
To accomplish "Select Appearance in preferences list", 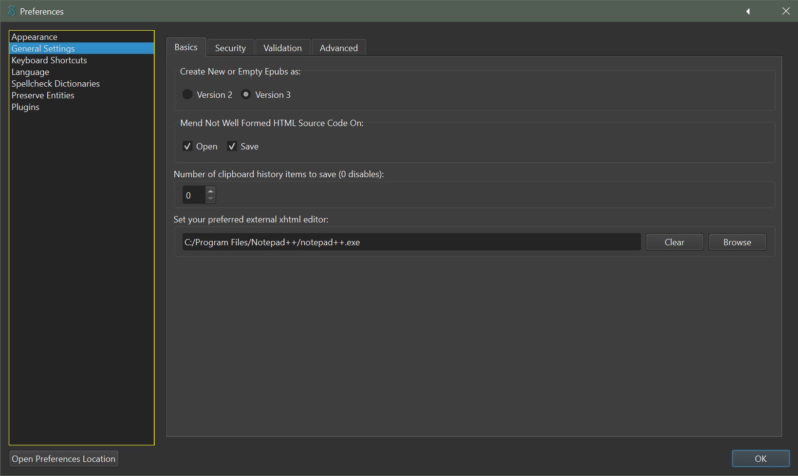I will coord(81,37).
